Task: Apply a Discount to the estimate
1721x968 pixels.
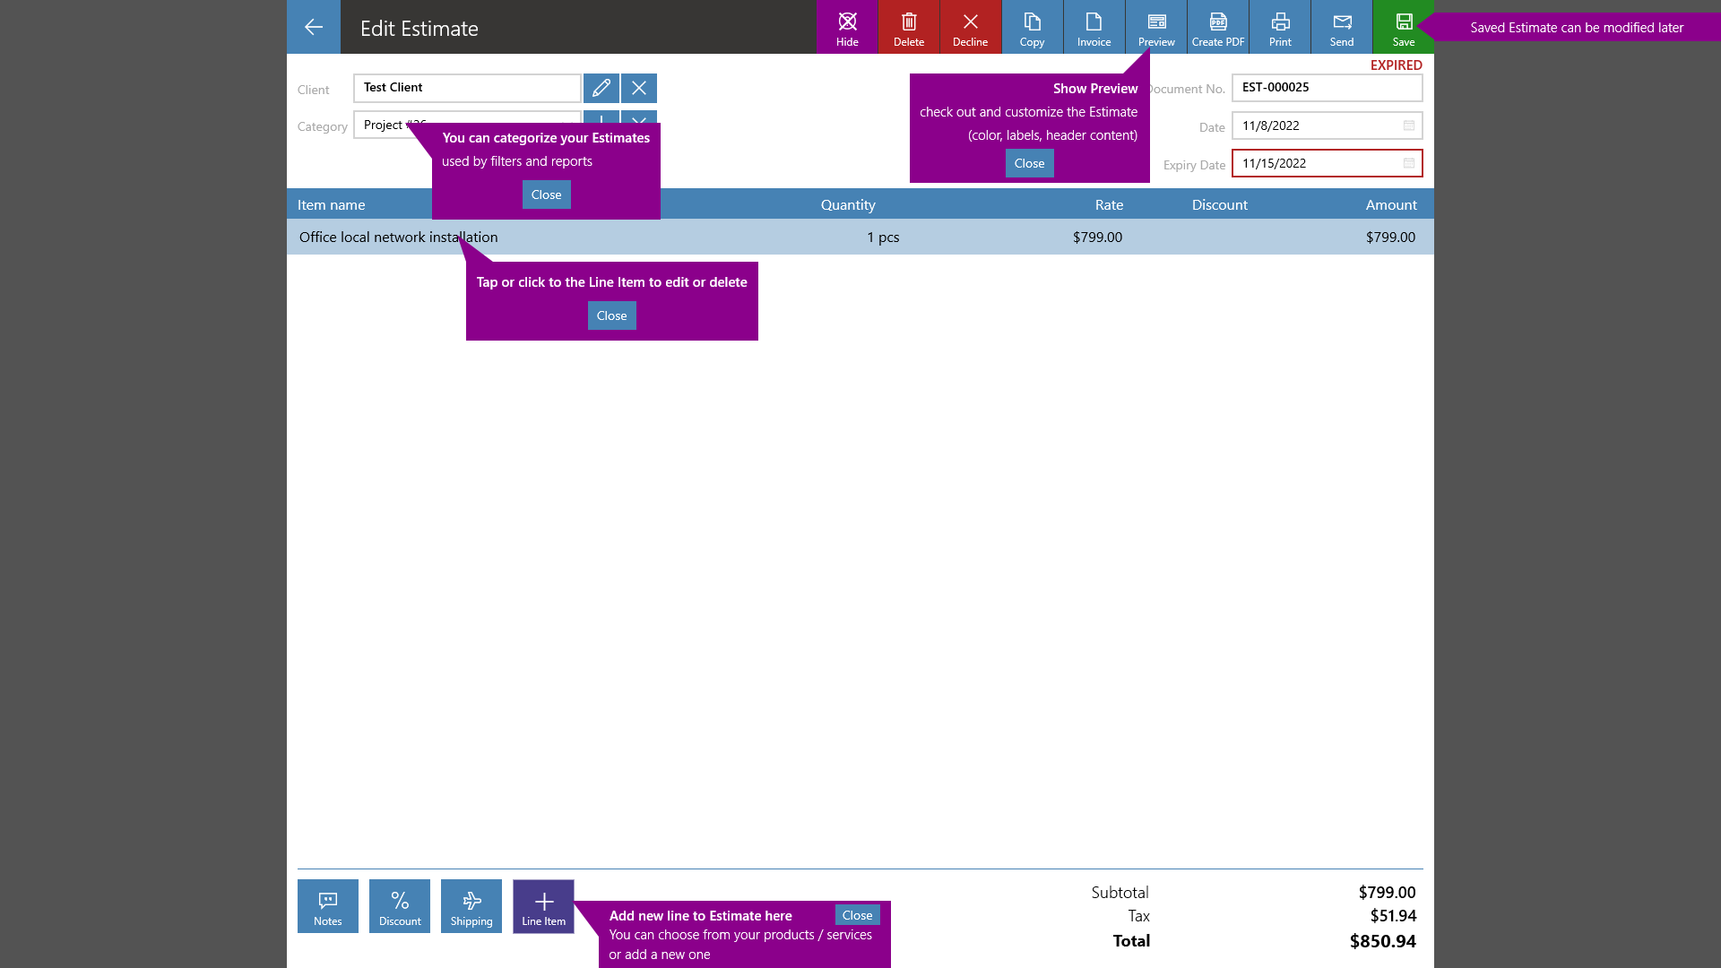Action: click(400, 905)
